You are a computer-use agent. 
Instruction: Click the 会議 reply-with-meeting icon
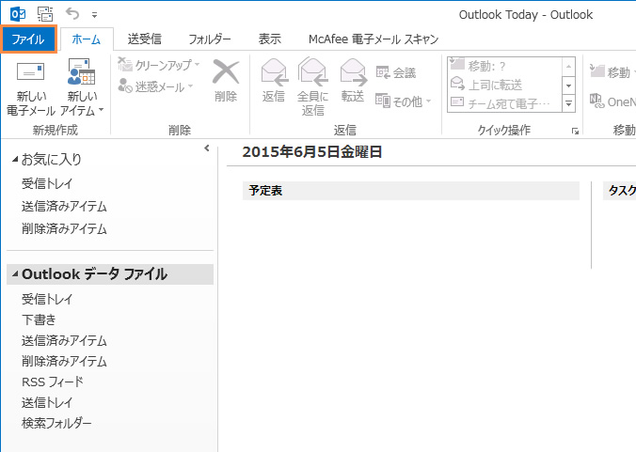click(x=396, y=73)
